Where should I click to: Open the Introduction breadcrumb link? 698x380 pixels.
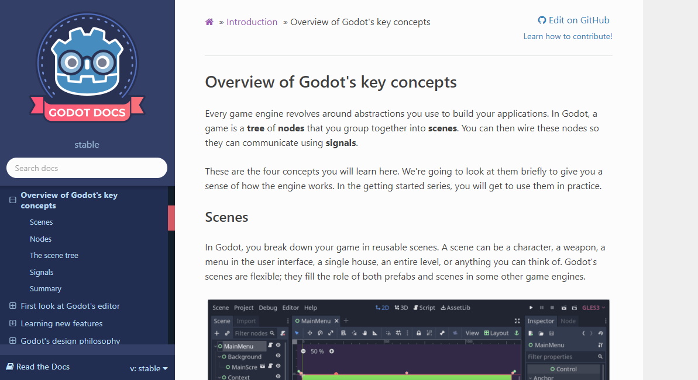(252, 22)
